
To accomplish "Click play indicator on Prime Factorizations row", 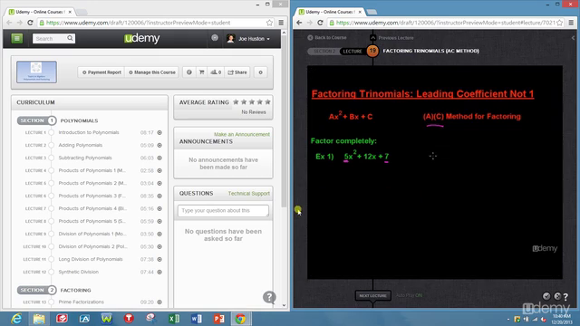I will point(159,302).
